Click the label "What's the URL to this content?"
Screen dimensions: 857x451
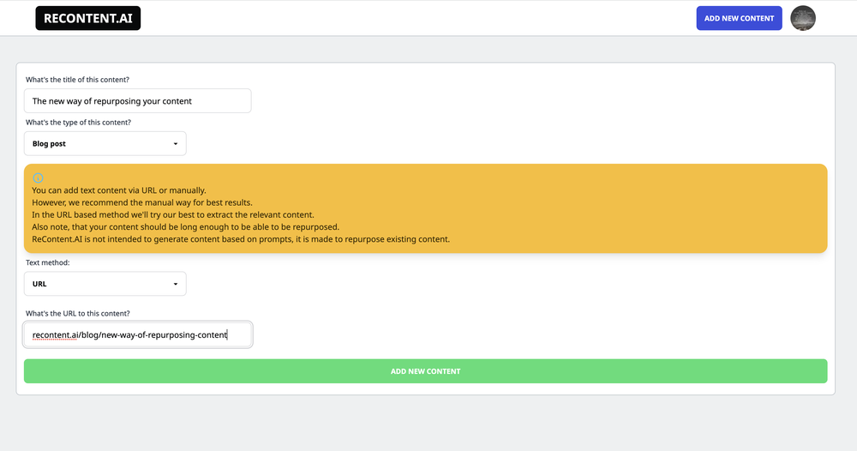(x=78, y=313)
